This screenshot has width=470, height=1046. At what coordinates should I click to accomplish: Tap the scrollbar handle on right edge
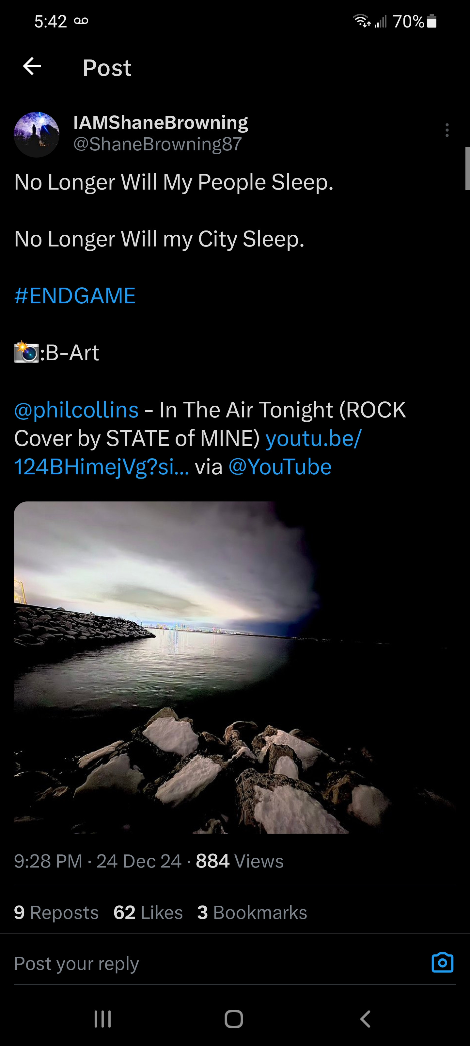(x=468, y=169)
